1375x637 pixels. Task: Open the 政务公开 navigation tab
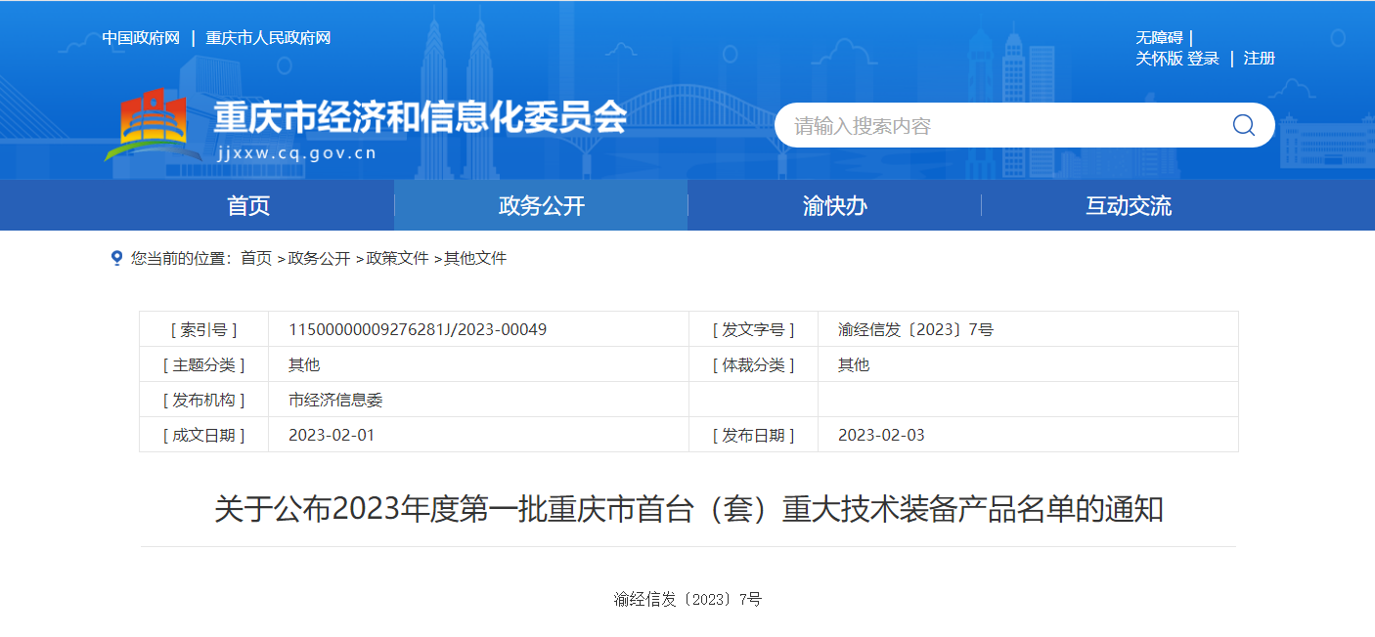coord(541,205)
